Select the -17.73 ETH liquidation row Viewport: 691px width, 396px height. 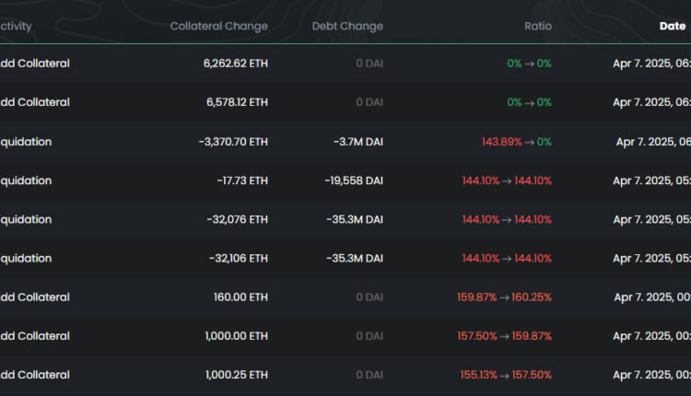[241, 181]
